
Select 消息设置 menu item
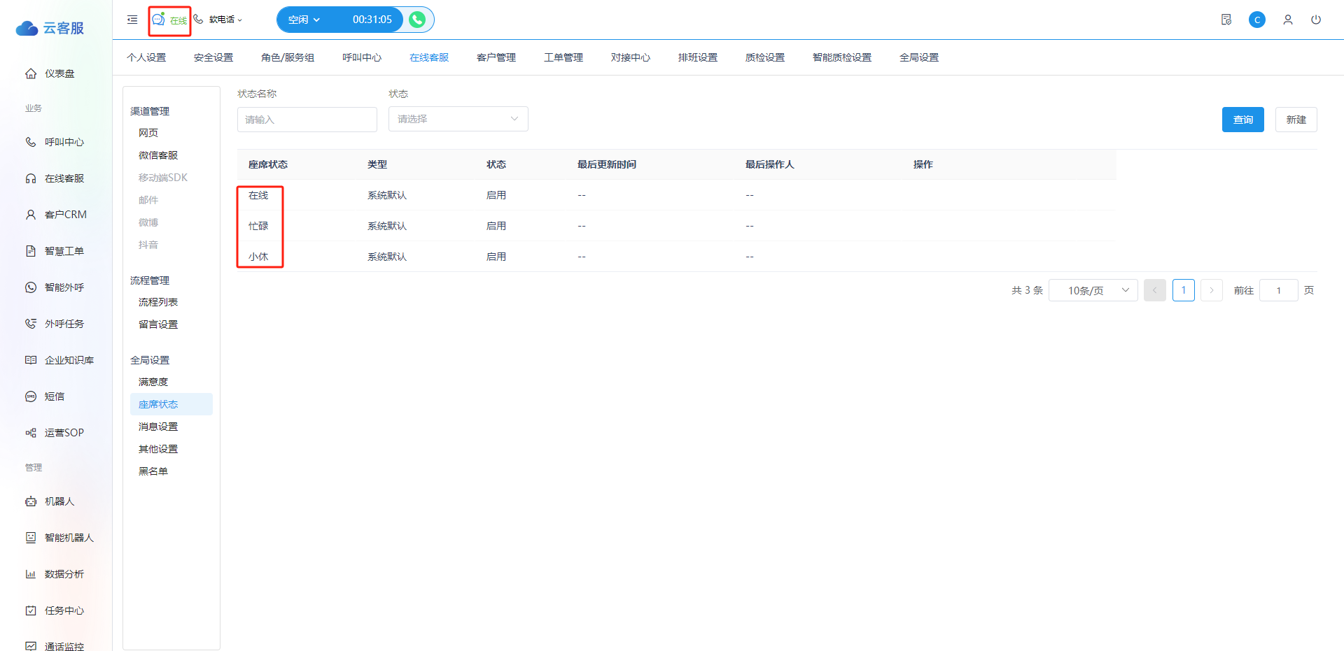pyautogui.click(x=158, y=427)
